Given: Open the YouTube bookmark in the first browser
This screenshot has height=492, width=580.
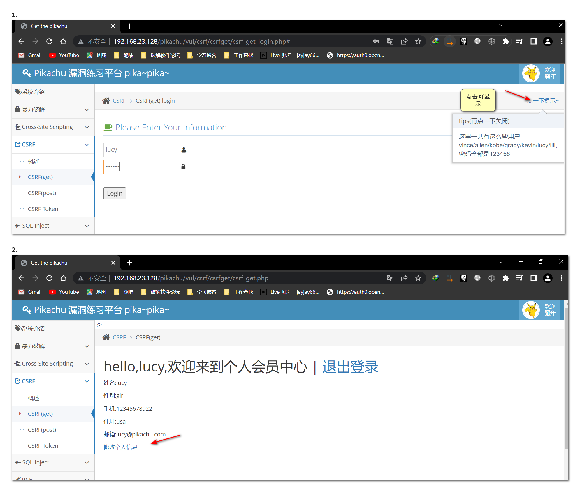Looking at the screenshot, I should tap(64, 55).
